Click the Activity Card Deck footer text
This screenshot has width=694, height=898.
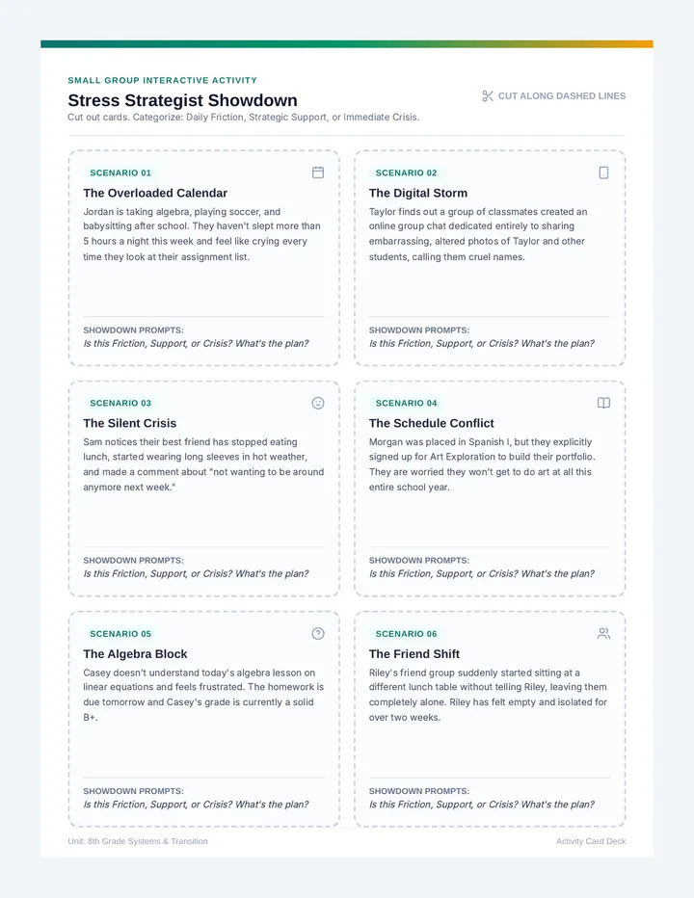[x=591, y=841]
